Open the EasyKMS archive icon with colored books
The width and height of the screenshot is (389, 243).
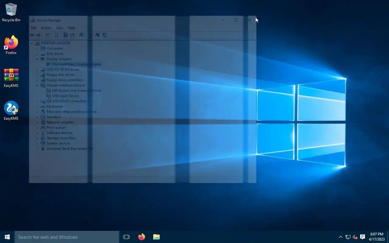coord(11,78)
